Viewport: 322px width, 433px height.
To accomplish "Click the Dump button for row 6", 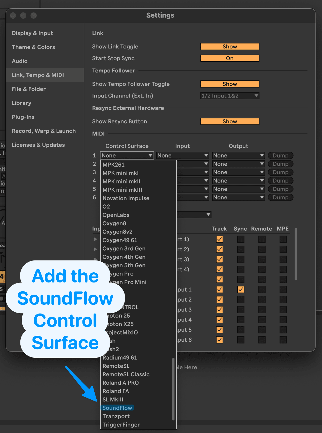I will point(281,197).
